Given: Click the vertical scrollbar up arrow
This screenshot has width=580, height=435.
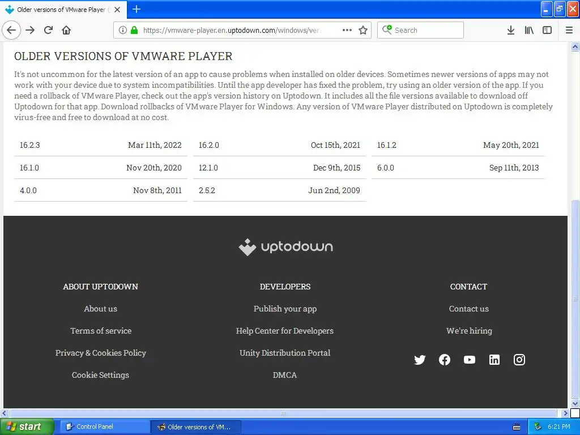Looking at the screenshot, I should [x=575, y=46].
